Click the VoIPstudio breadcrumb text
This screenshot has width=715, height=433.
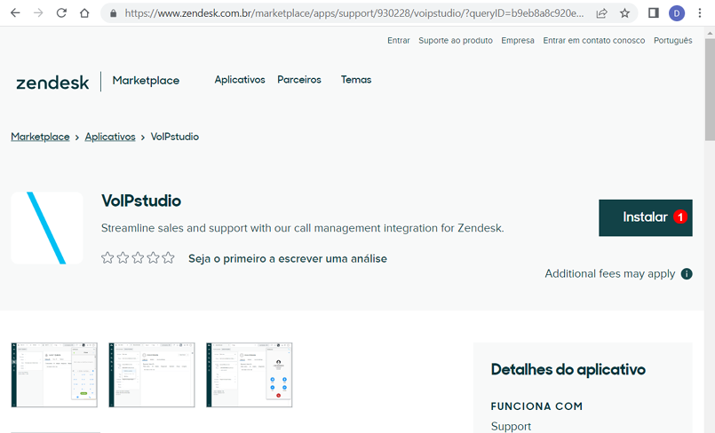[x=175, y=137]
